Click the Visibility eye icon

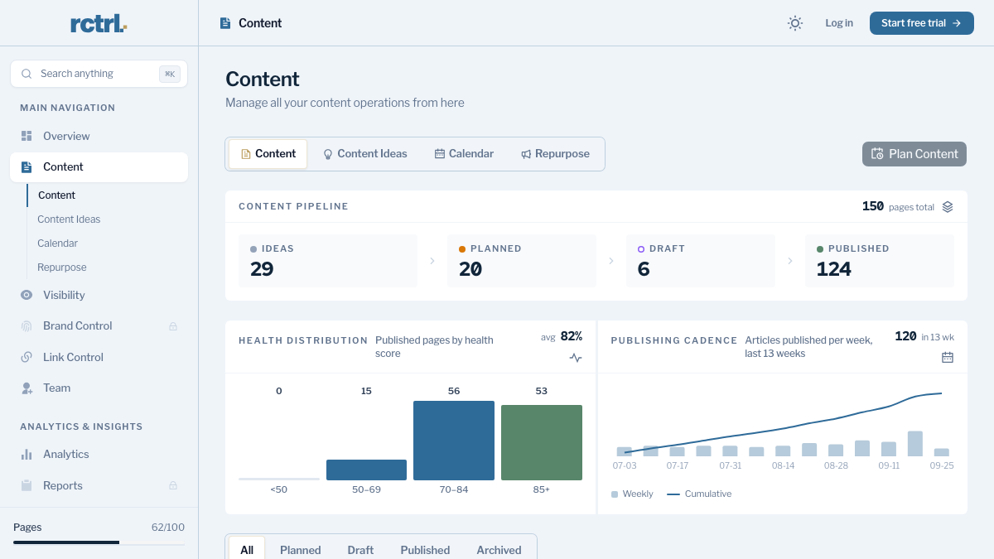click(x=27, y=295)
